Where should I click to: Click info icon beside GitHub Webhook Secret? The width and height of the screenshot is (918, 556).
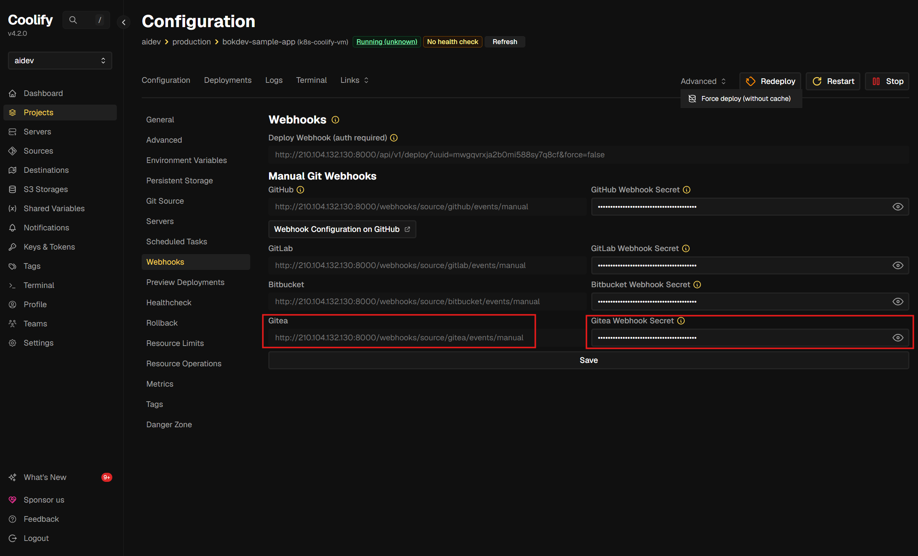tap(687, 190)
